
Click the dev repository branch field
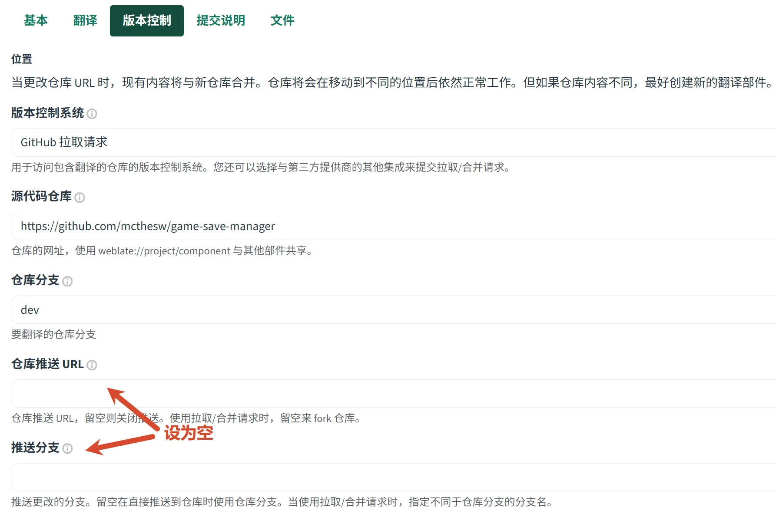pyautogui.click(x=394, y=310)
